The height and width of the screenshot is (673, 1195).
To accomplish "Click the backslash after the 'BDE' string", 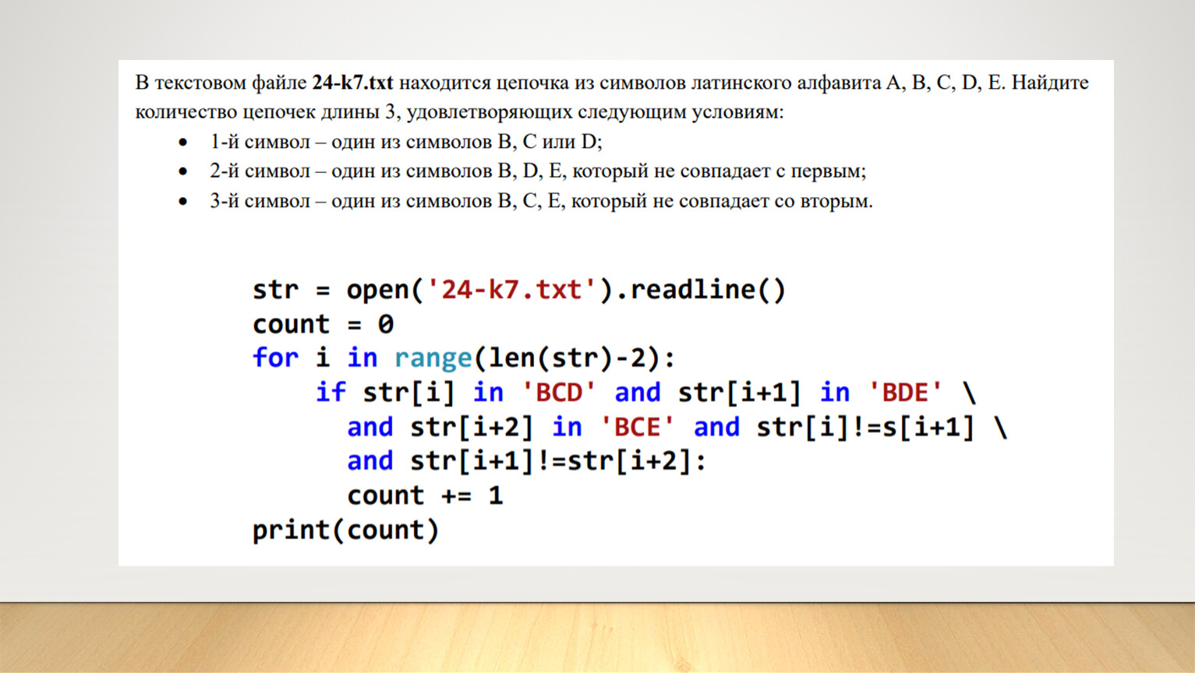I will click(x=969, y=393).
